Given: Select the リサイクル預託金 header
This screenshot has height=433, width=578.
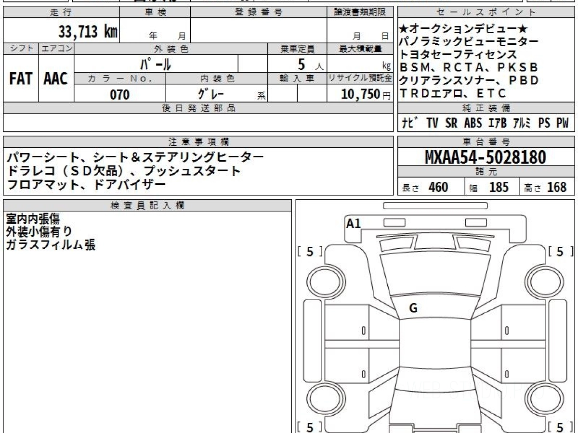Looking at the screenshot, I should (360, 78).
